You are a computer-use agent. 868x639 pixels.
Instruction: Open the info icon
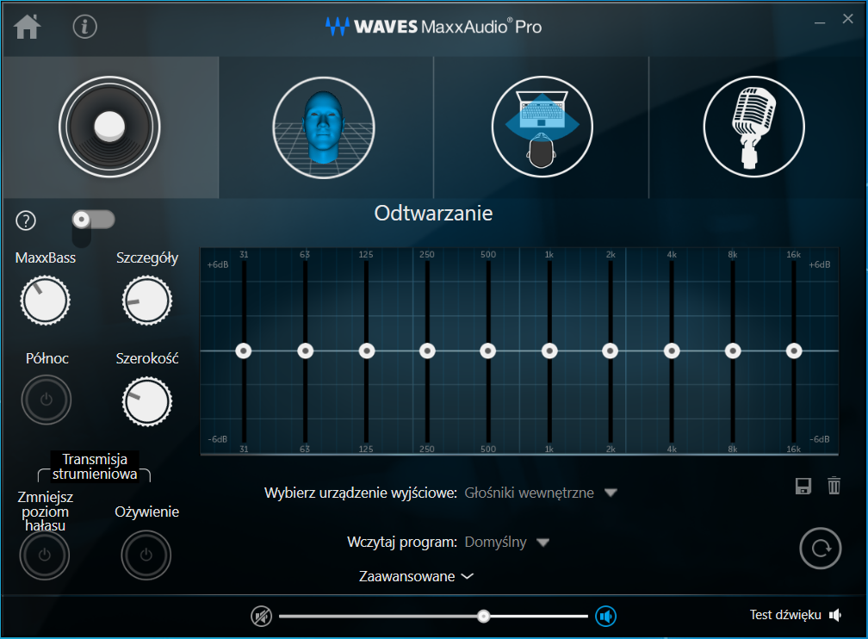coord(84,27)
